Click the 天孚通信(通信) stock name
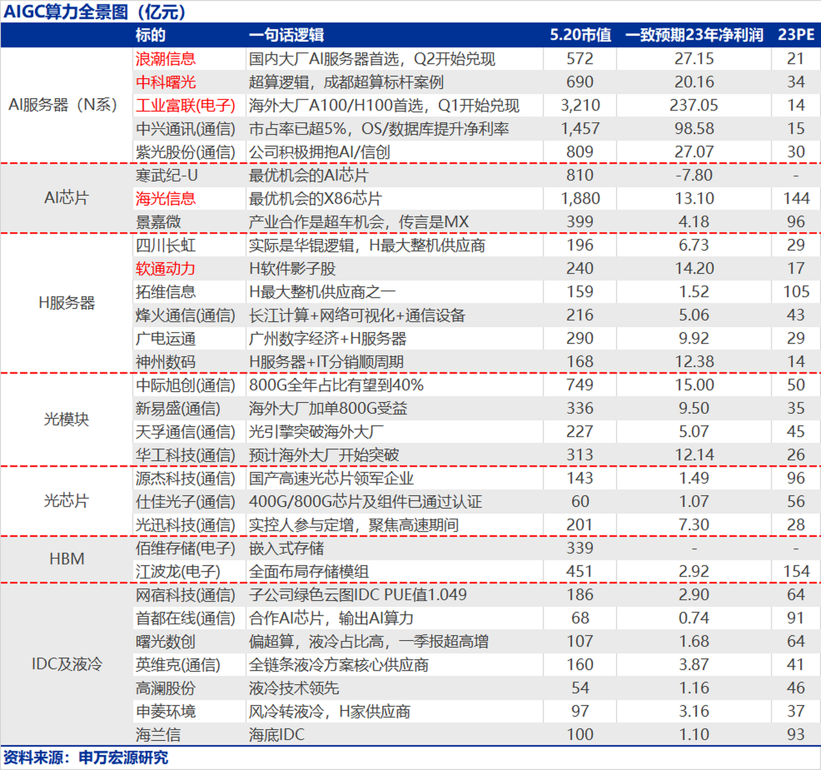This screenshot has width=821, height=770. (x=185, y=432)
